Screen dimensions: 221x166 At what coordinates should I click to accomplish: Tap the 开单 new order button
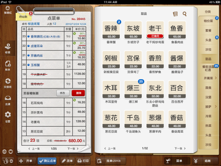(27, 161)
